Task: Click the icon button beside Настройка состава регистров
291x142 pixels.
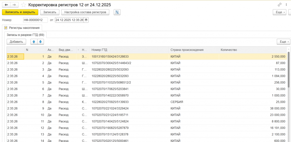Action: [x=117, y=12]
